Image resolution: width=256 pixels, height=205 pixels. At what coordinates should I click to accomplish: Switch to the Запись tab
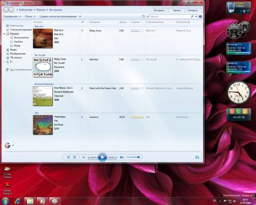pyautogui.click(x=177, y=10)
